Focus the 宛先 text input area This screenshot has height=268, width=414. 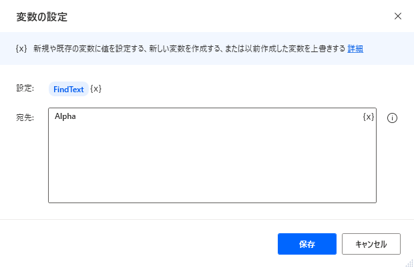(x=212, y=156)
